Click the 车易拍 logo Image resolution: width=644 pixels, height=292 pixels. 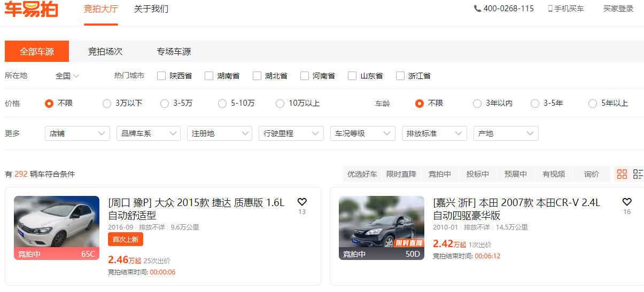point(32,9)
